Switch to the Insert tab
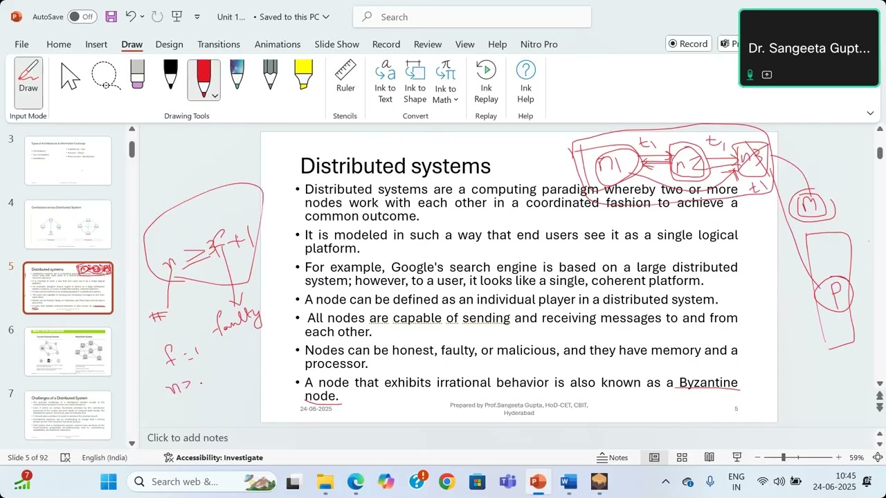 [96, 44]
